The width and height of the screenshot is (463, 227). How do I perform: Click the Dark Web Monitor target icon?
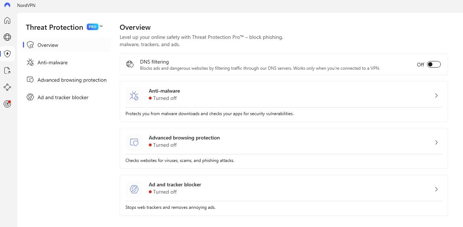(7, 104)
